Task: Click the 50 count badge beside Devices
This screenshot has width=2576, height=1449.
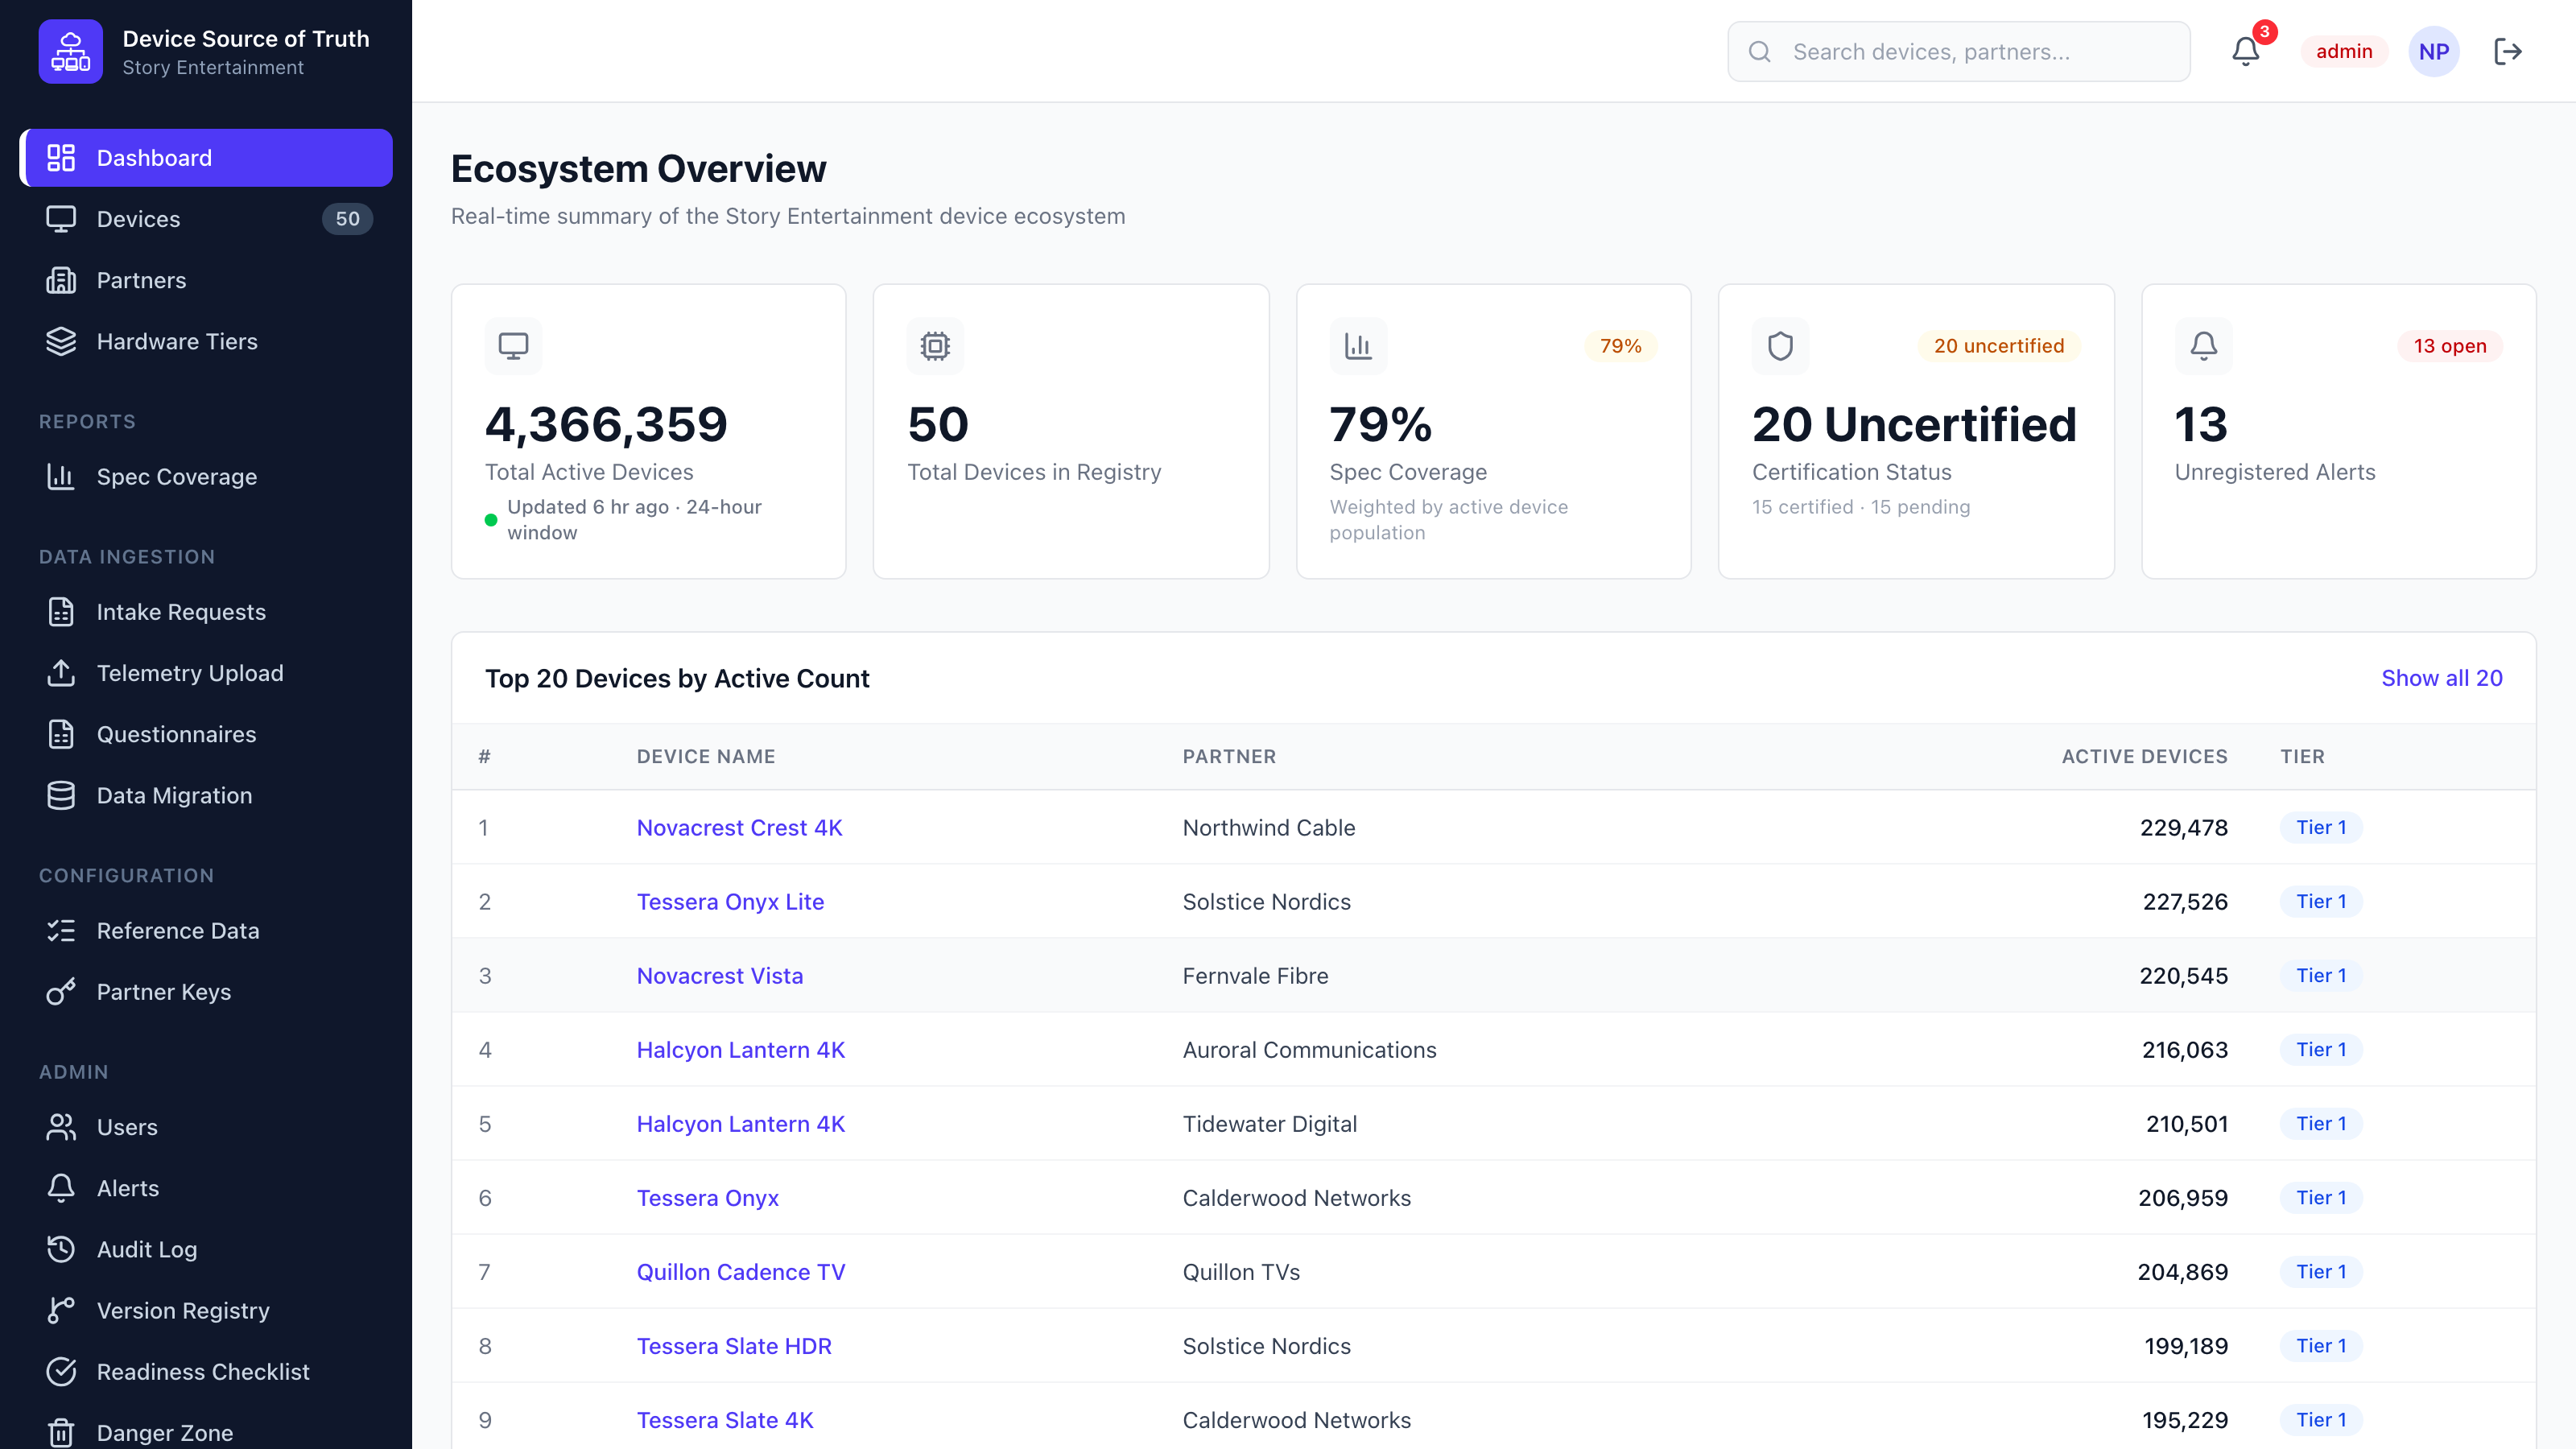Action: point(347,219)
